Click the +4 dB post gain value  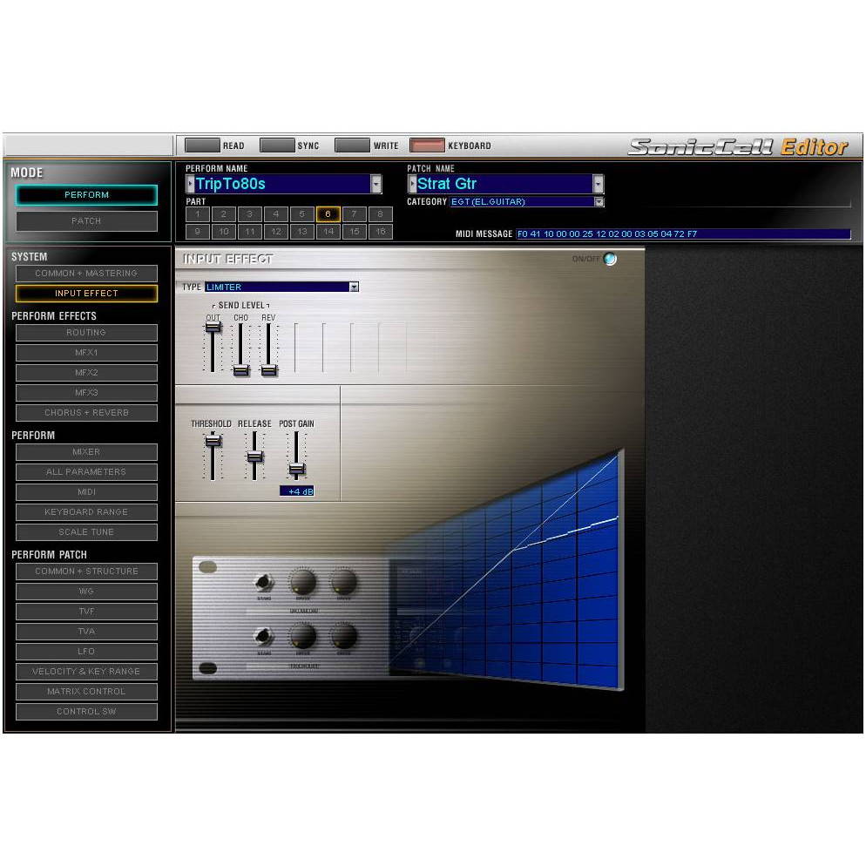(297, 491)
